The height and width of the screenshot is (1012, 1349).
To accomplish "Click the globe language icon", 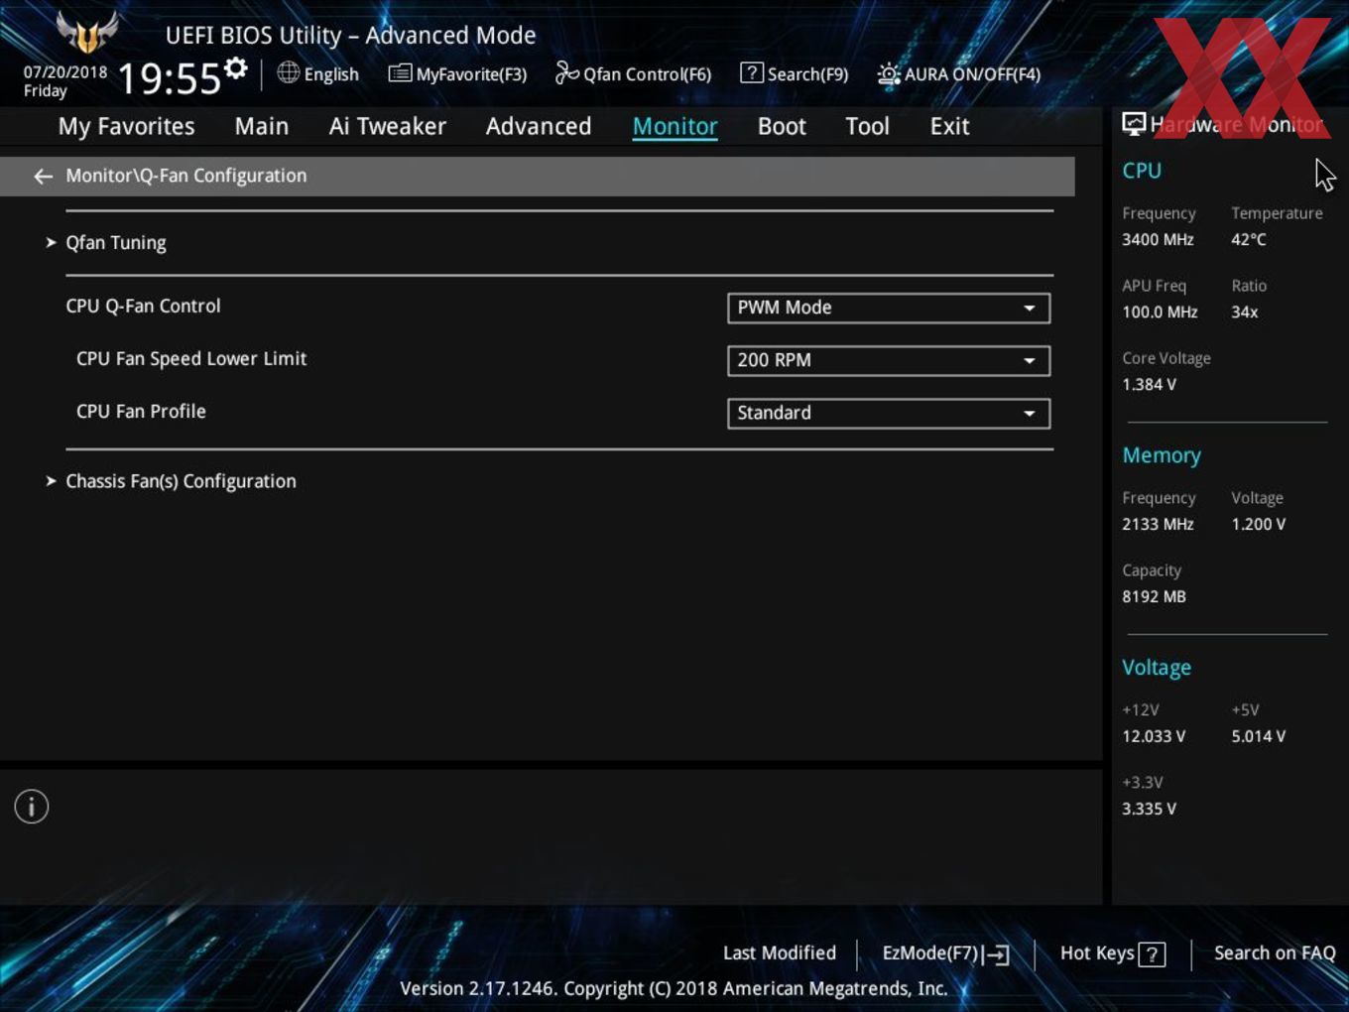I will click(x=289, y=72).
